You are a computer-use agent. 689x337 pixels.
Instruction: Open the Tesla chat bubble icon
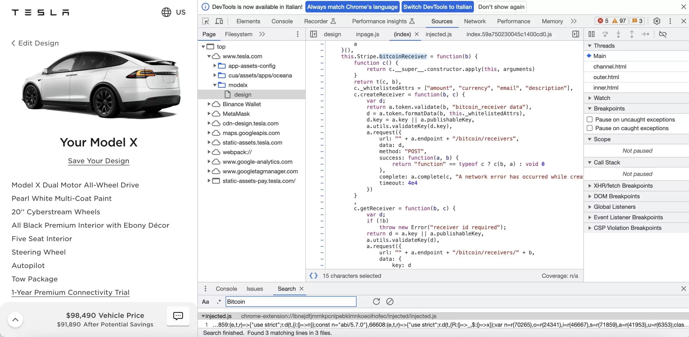tap(178, 316)
